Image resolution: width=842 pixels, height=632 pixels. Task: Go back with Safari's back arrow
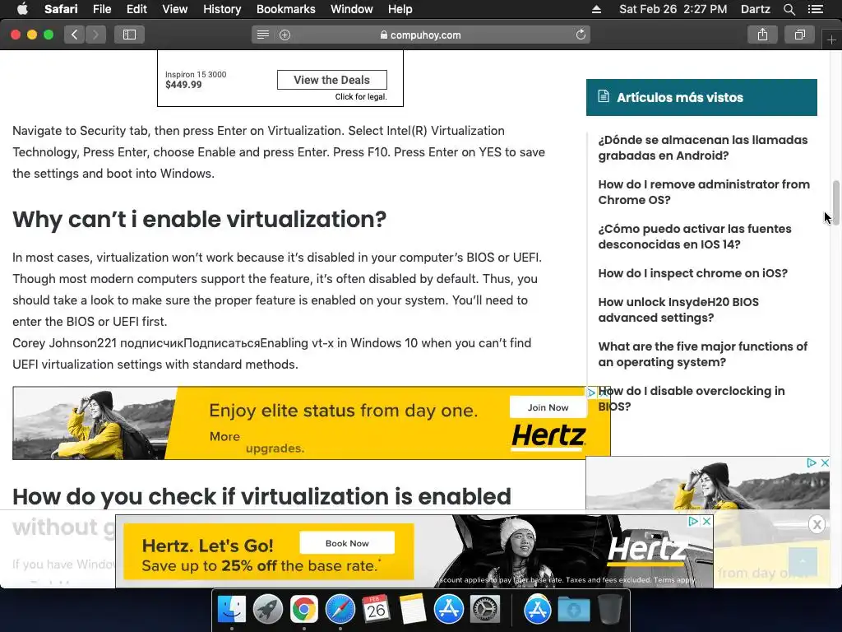tap(75, 35)
